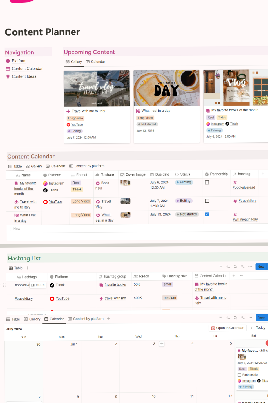Open the Content Ideas navigation link
Image resolution: width=268 pixels, height=403 pixels.
point(24,76)
